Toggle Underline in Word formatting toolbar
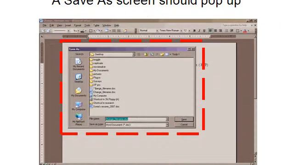 (204, 31)
